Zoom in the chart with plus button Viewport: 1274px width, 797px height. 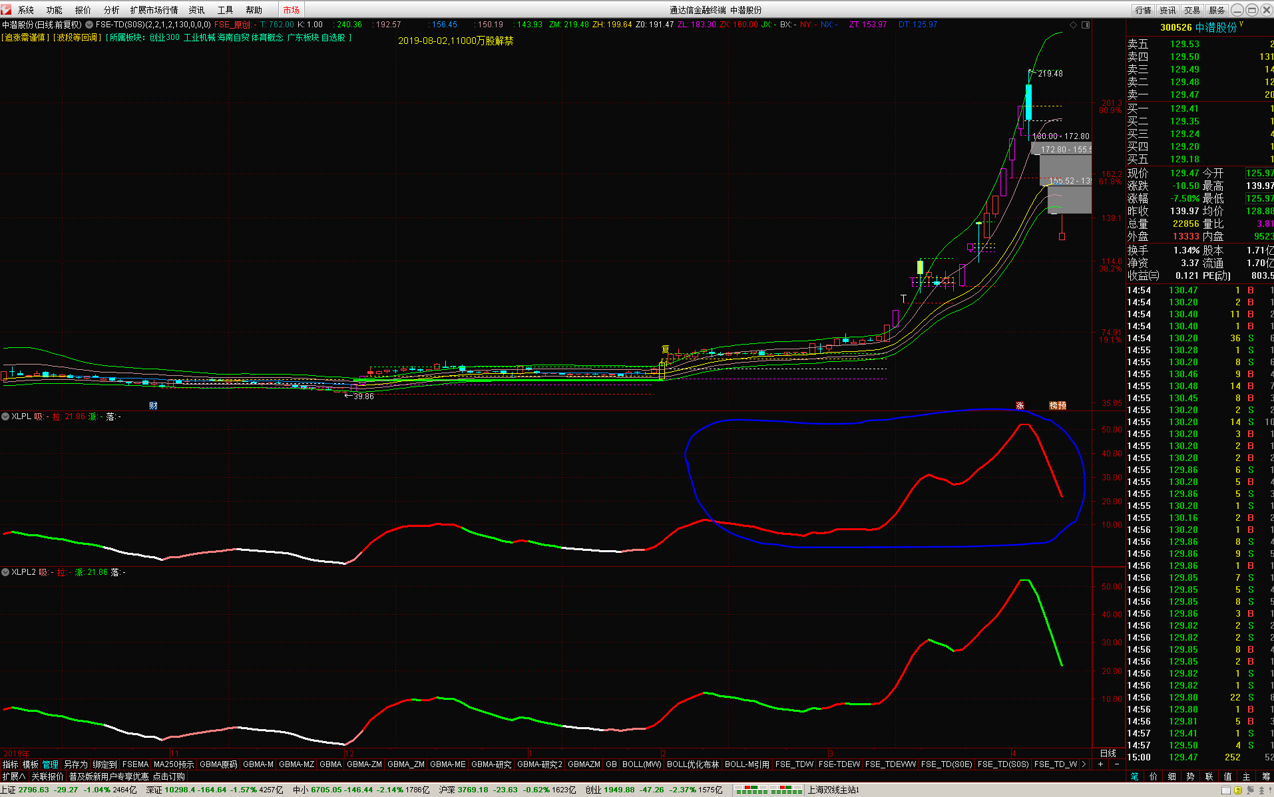tap(1100, 764)
